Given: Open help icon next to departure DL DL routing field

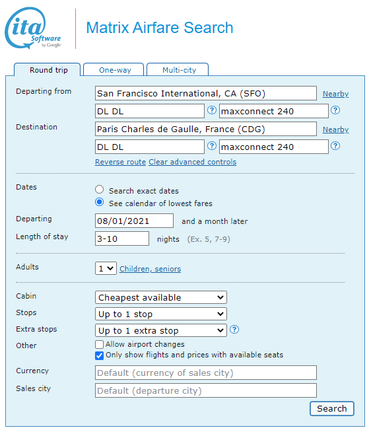Looking at the screenshot, I should tap(212, 110).
